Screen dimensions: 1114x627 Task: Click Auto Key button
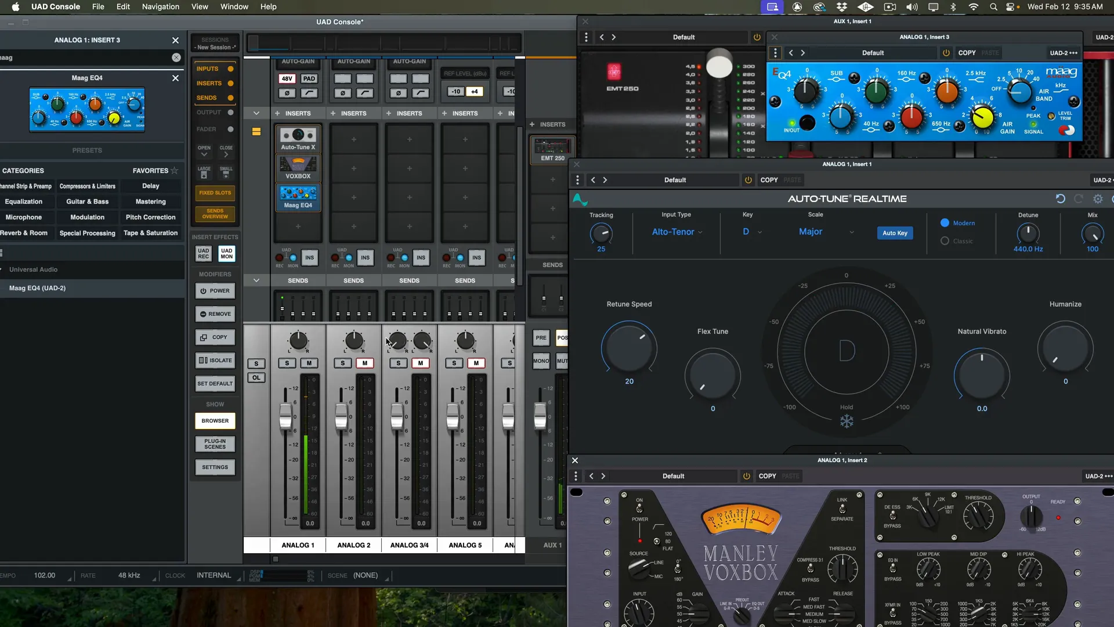tap(895, 233)
